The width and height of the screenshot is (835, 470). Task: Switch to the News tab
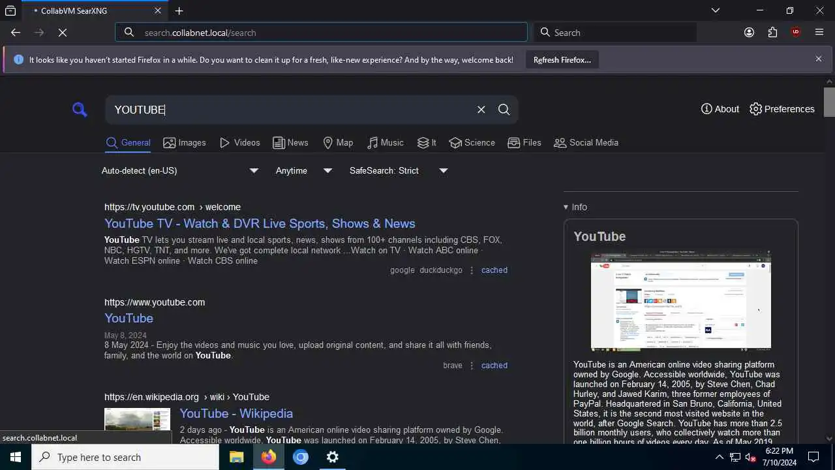[x=290, y=142]
